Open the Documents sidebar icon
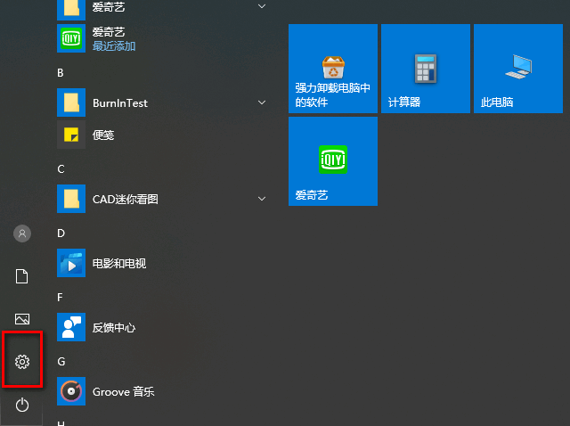The height and width of the screenshot is (426, 570). click(x=21, y=276)
